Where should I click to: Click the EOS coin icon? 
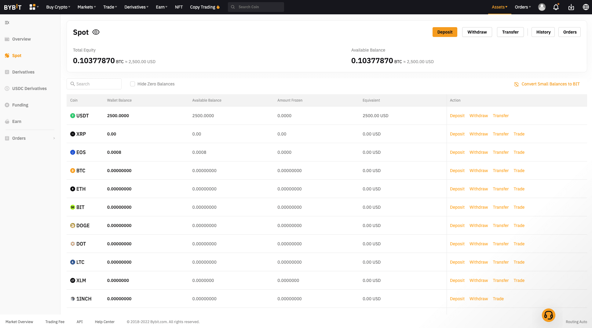[73, 152]
